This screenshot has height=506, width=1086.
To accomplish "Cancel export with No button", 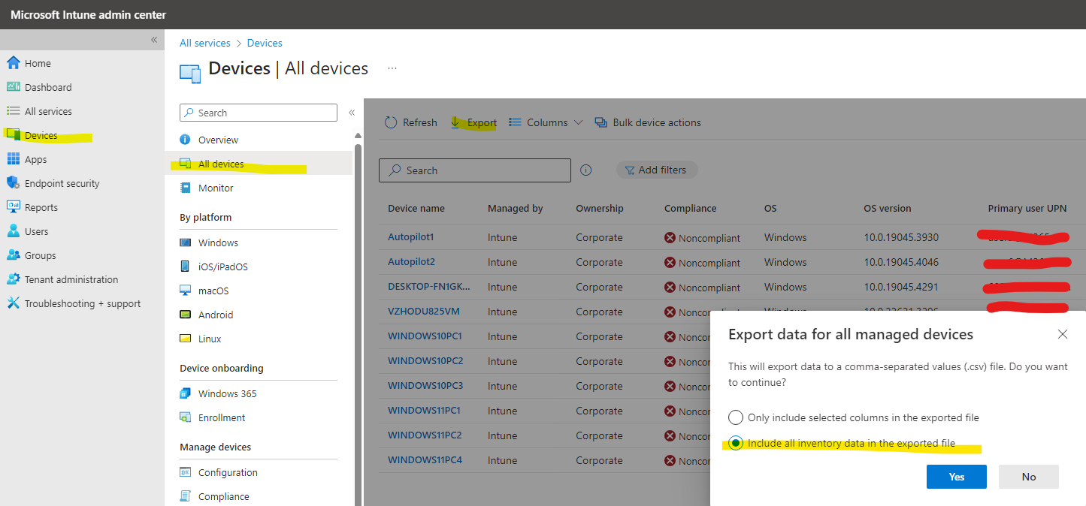I will coord(1029,477).
